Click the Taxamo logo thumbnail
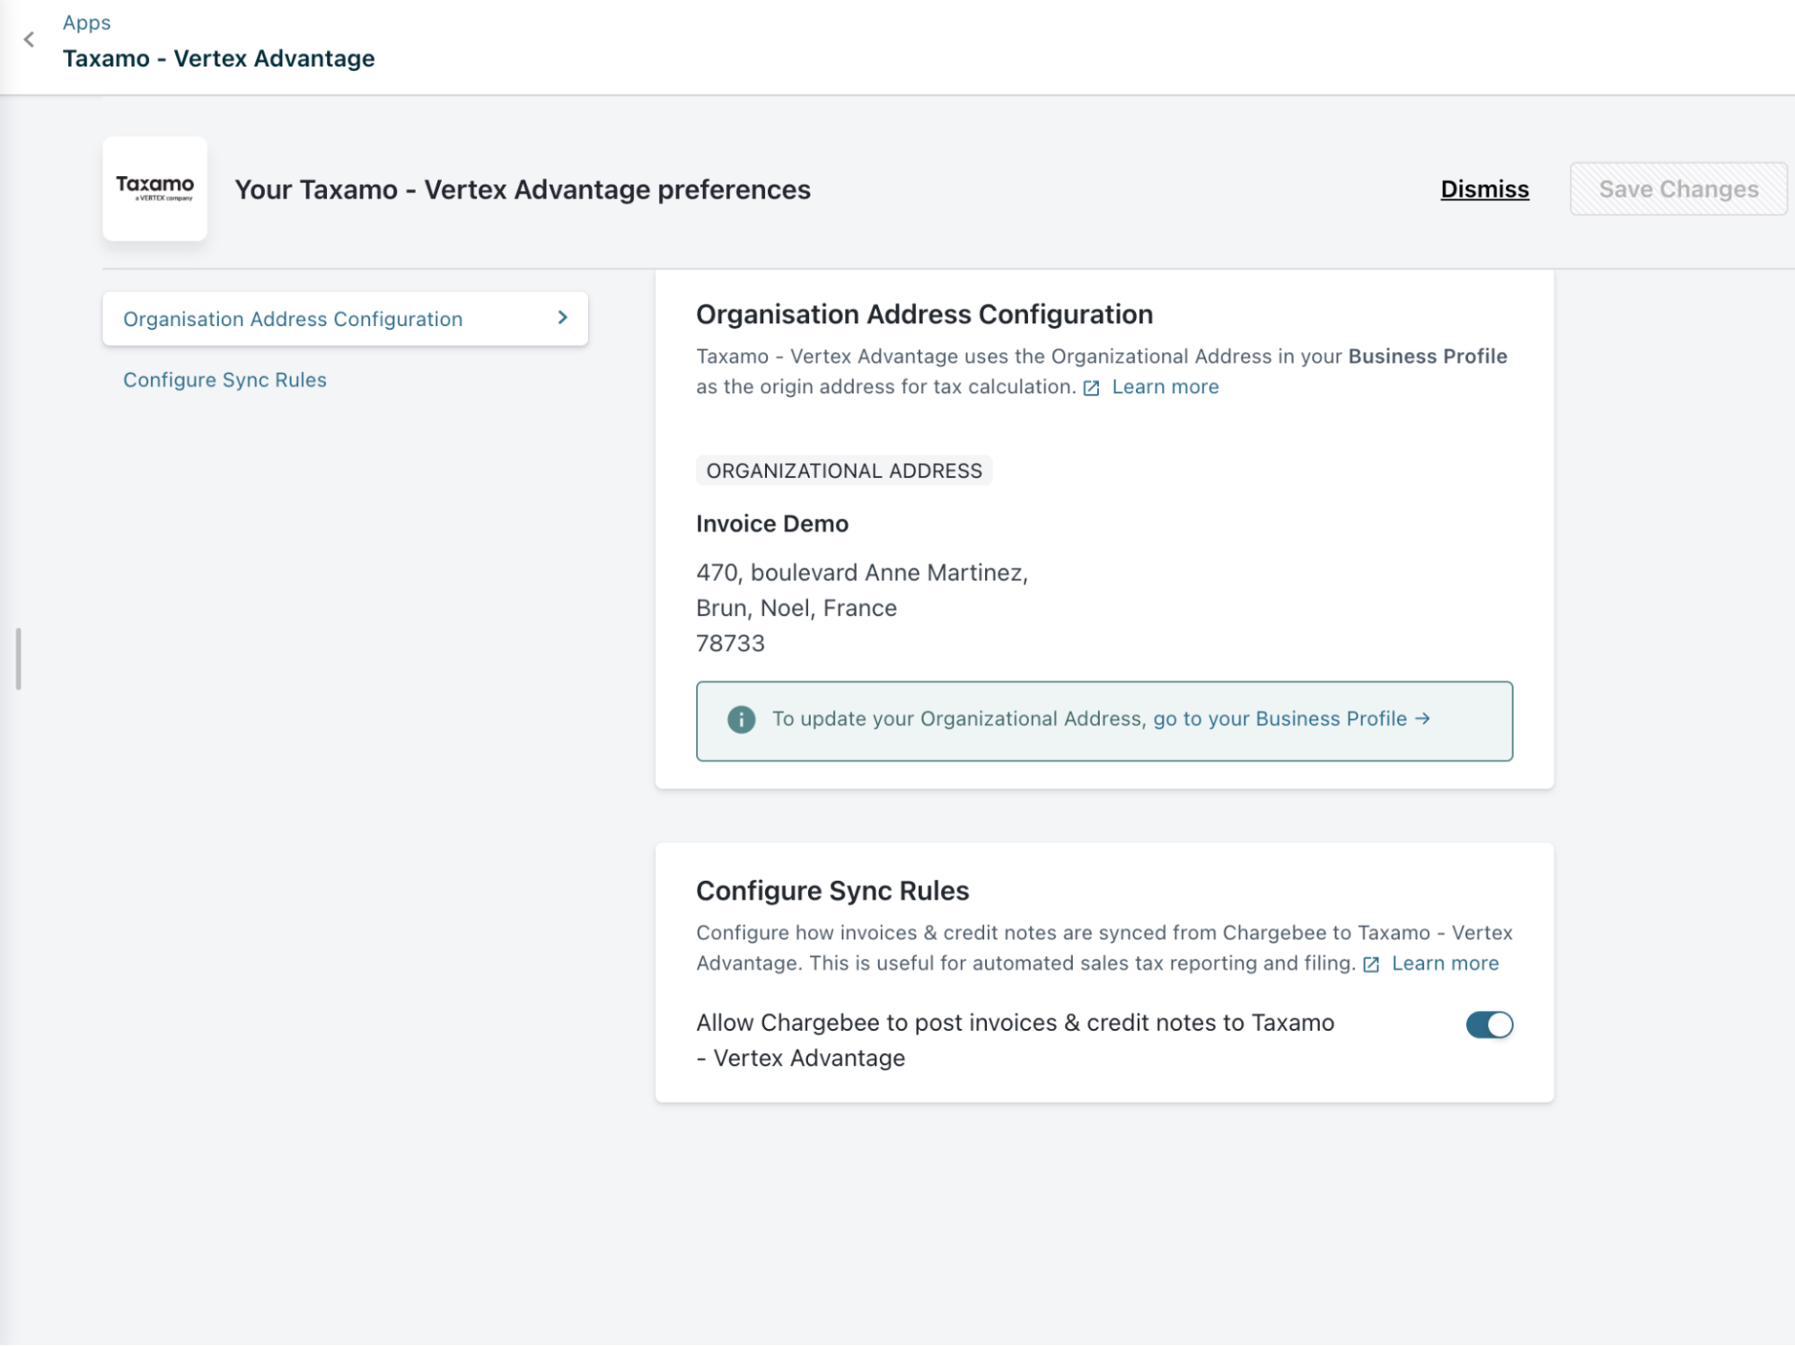Viewport: 1795px width, 1346px height. [x=154, y=189]
